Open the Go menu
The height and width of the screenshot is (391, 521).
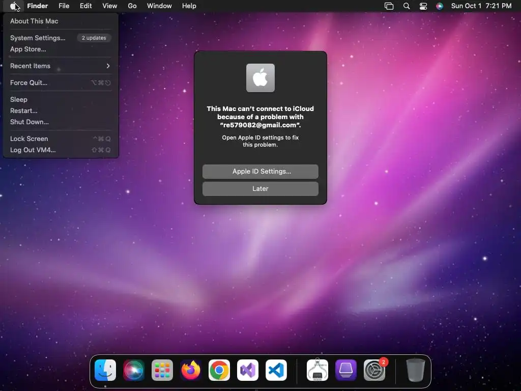132,6
